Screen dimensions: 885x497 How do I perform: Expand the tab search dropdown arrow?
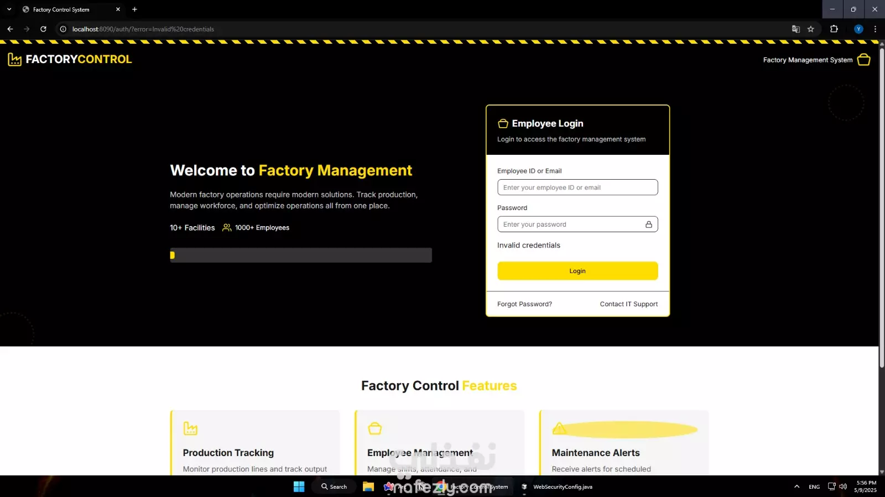point(9,9)
